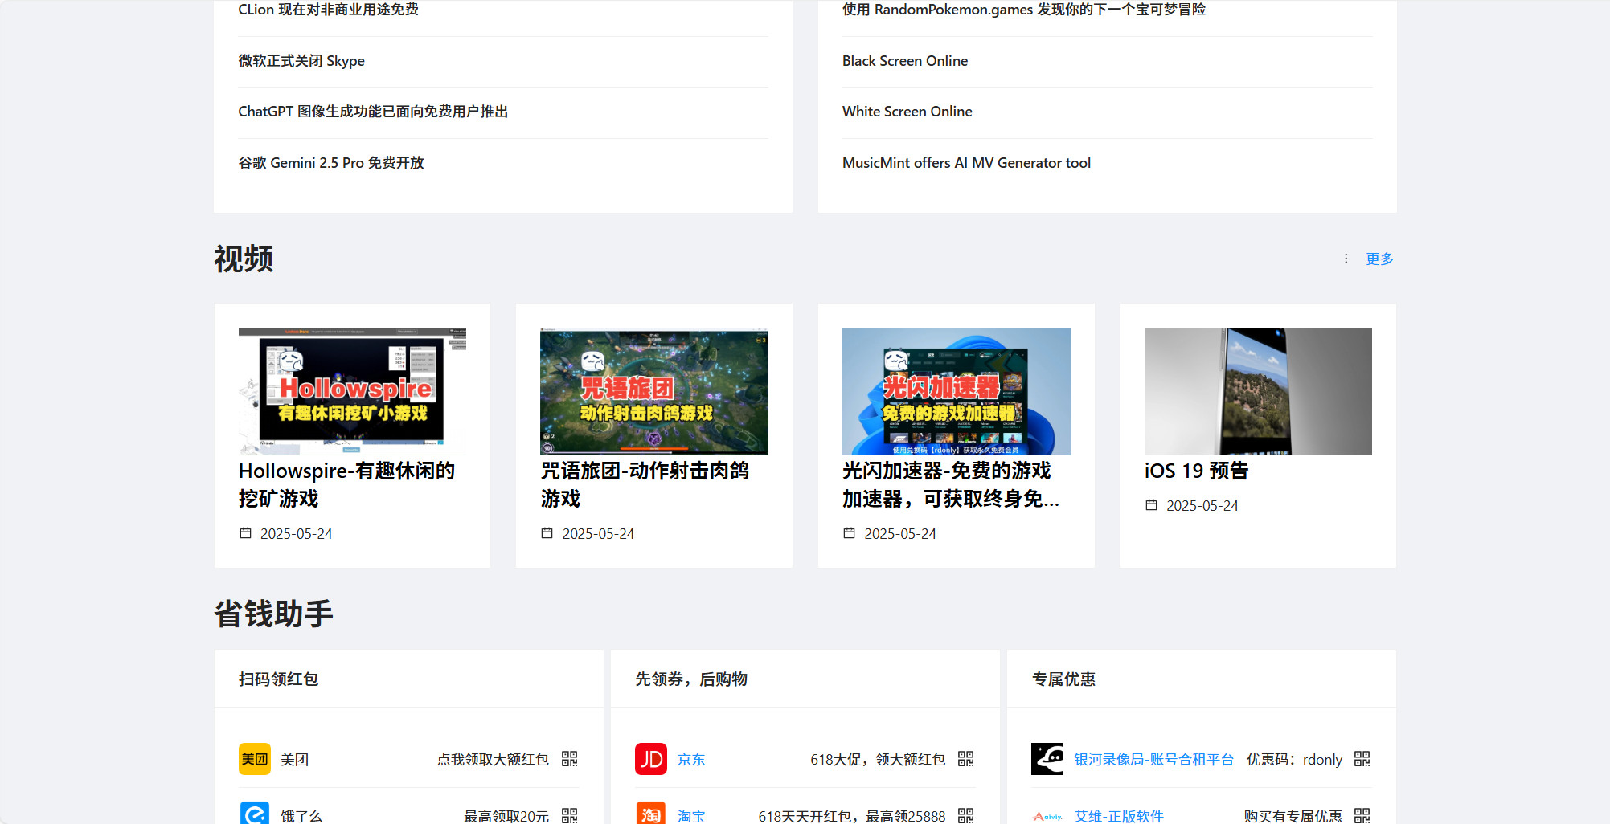Open 微软正式关闭 Skype article
Screen dimensions: 1610x824
click(301, 61)
